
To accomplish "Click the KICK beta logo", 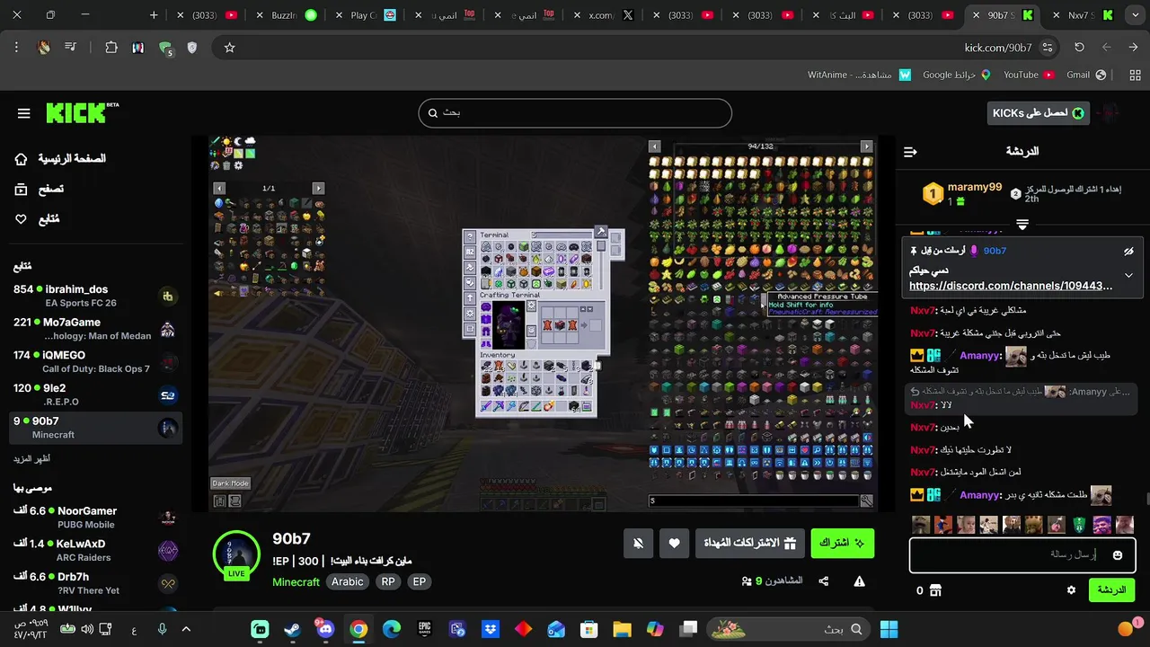I will [83, 112].
